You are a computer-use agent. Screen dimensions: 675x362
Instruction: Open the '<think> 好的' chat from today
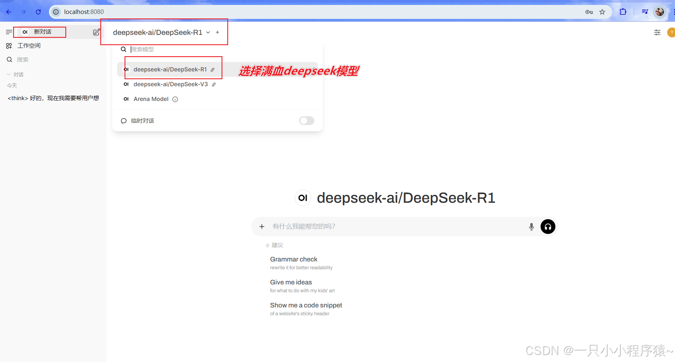(53, 98)
